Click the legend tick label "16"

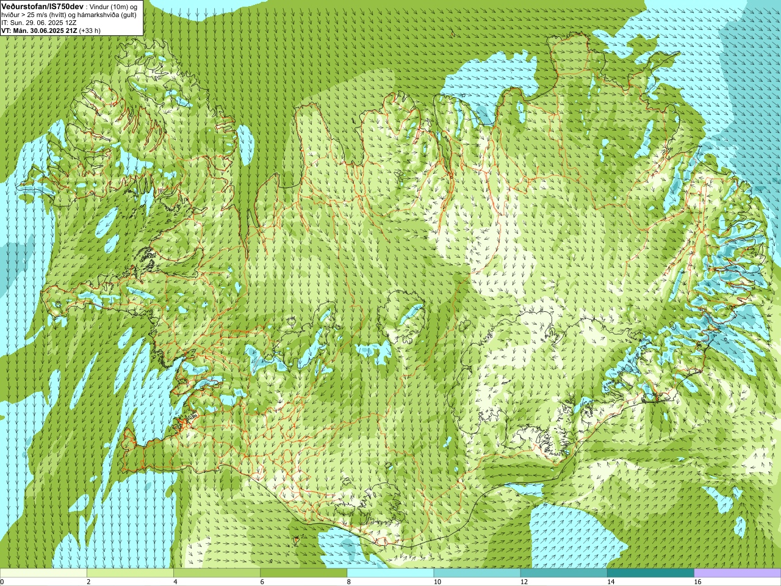coord(697,582)
